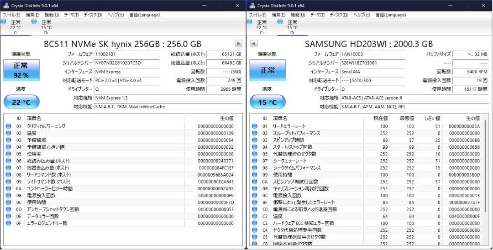The height and width of the screenshot is (250, 493).
Task: Click status icon for エラーログエントリー数 row
Action: (8, 223)
